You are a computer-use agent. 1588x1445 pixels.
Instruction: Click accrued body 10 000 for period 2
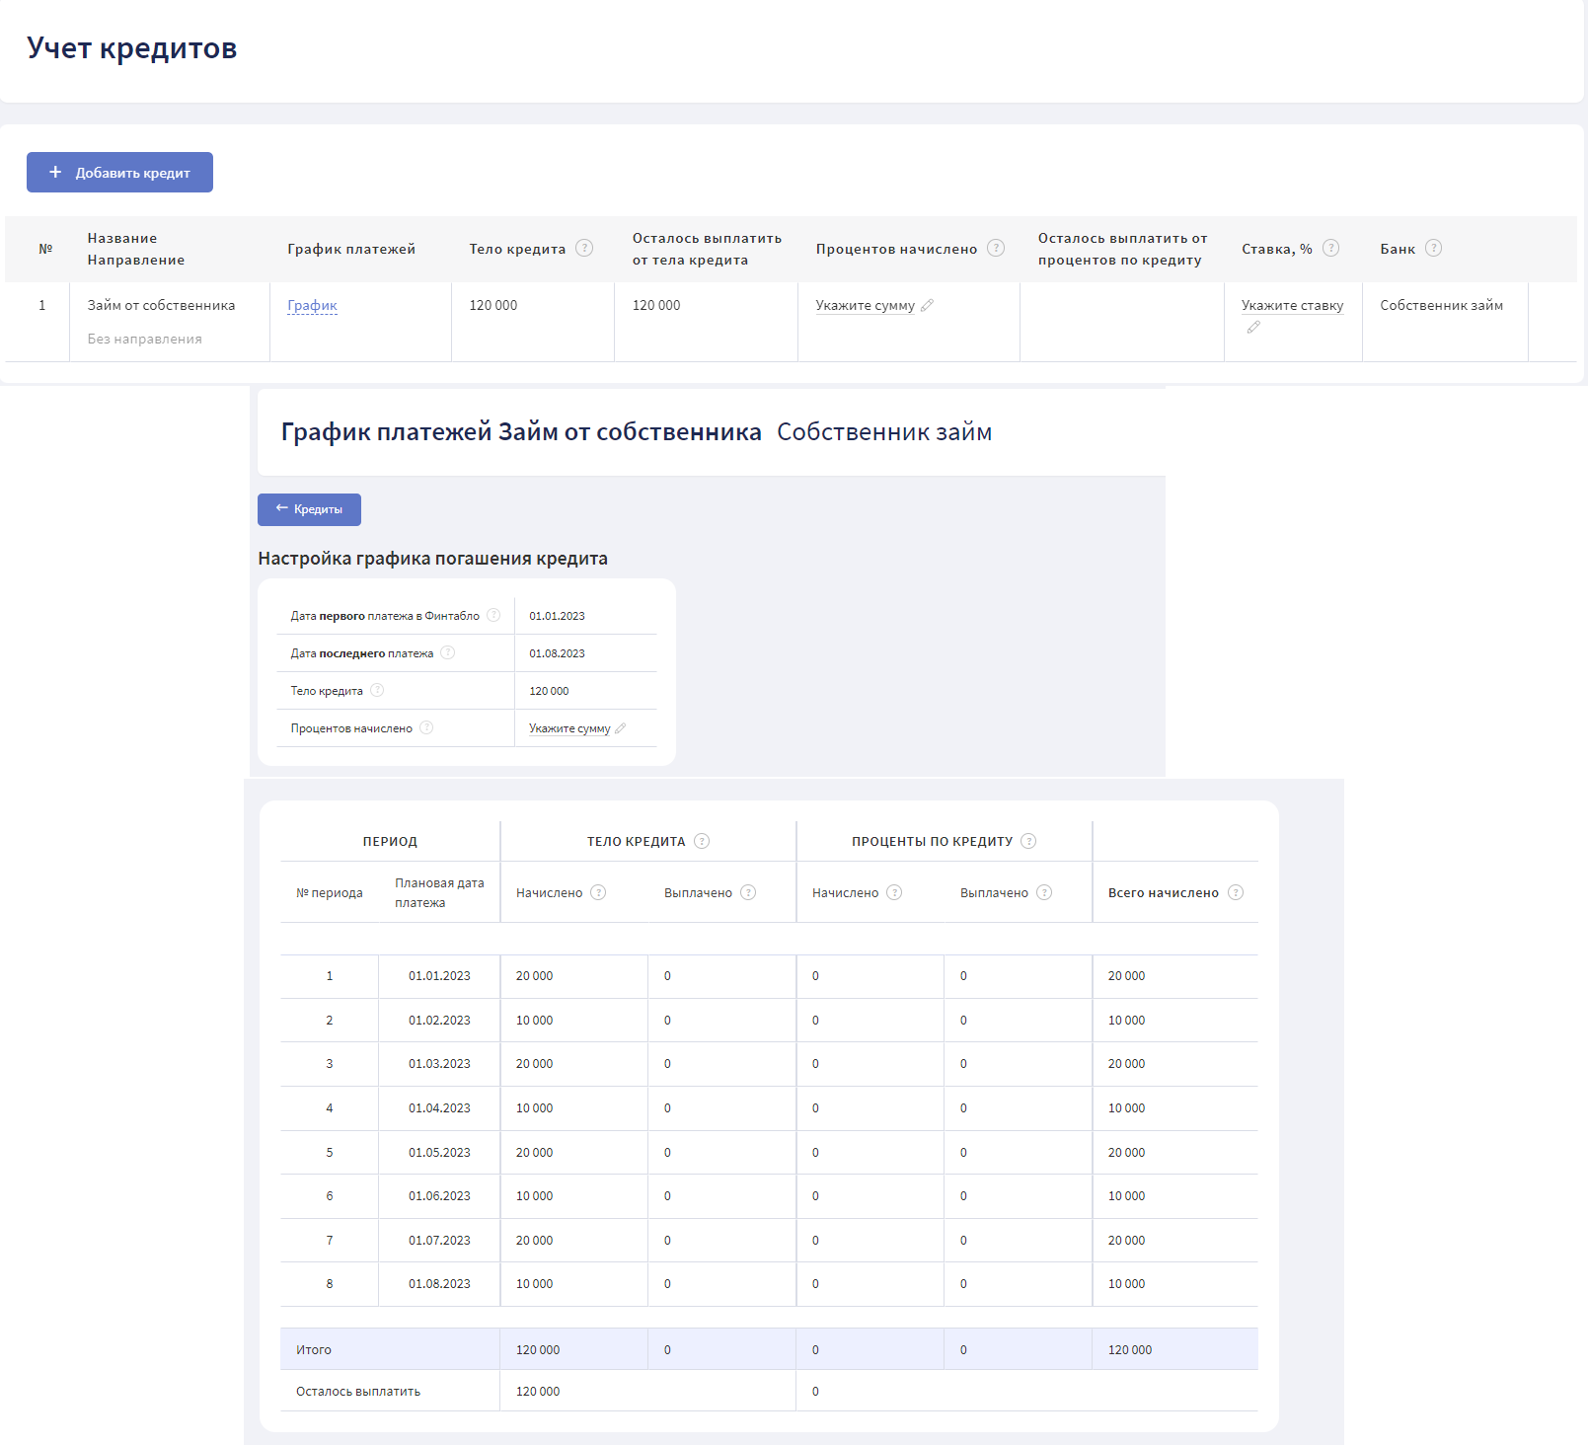(x=534, y=1021)
